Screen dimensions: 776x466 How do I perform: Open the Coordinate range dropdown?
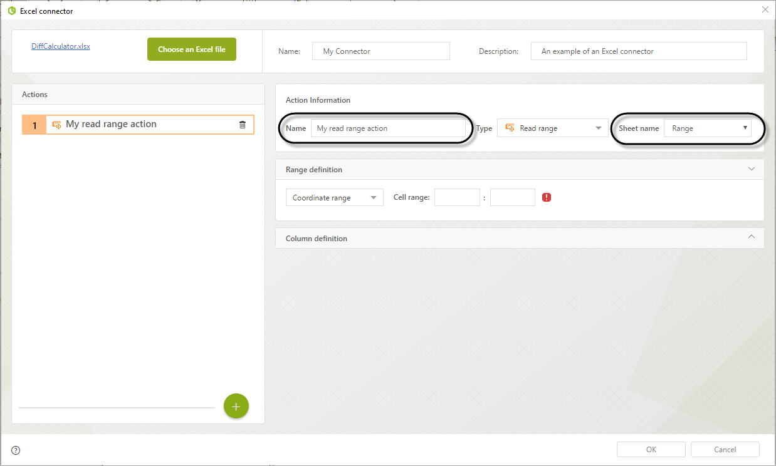(334, 197)
